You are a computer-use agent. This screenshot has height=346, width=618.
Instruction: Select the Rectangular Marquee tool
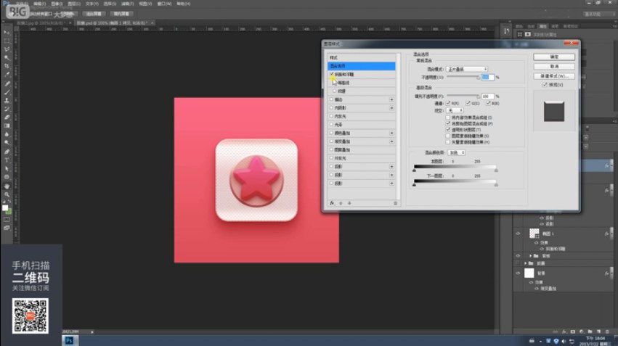(7, 41)
